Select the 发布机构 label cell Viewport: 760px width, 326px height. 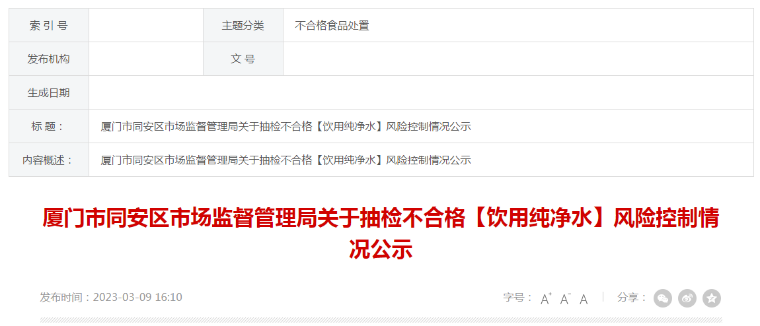[48, 59]
